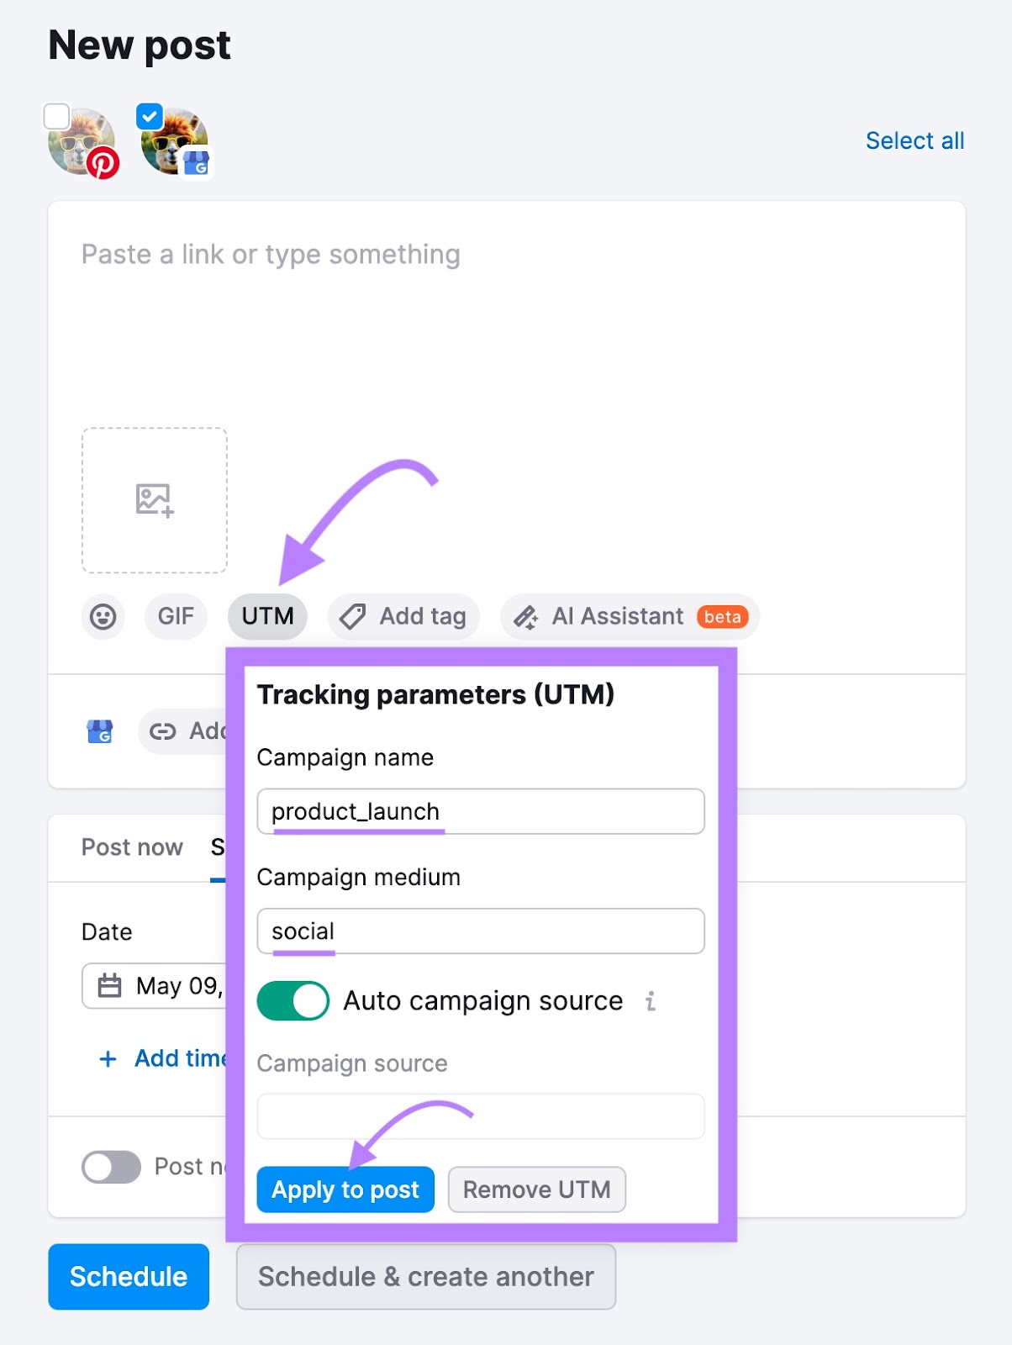Open the May 09 date picker
This screenshot has height=1345, width=1012.
click(155, 985)
